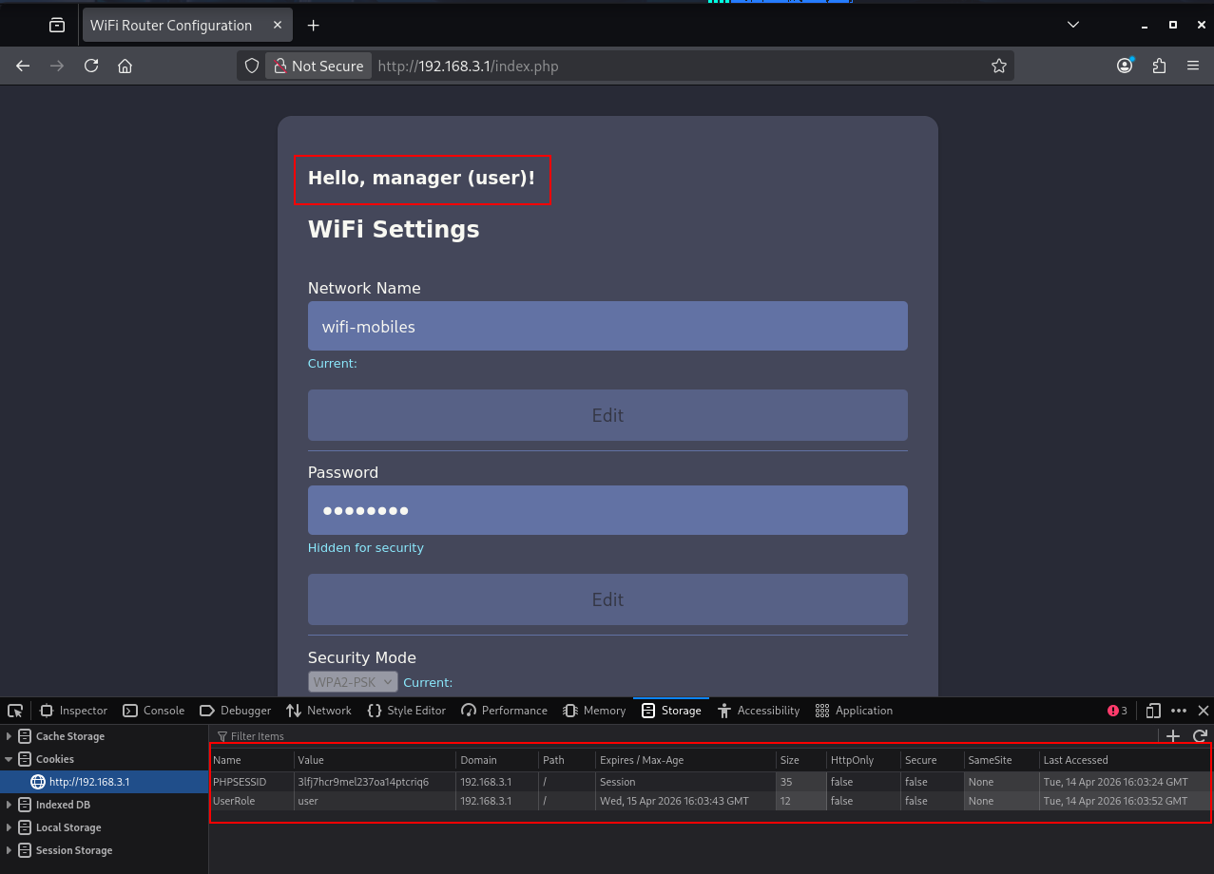1214x874 pixels.
Task: Expand the Indexed DB tree node
Action: point(10,805)
